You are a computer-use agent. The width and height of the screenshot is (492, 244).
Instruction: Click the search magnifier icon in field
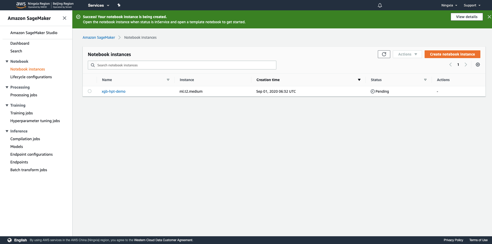click(x=93, y=65)
